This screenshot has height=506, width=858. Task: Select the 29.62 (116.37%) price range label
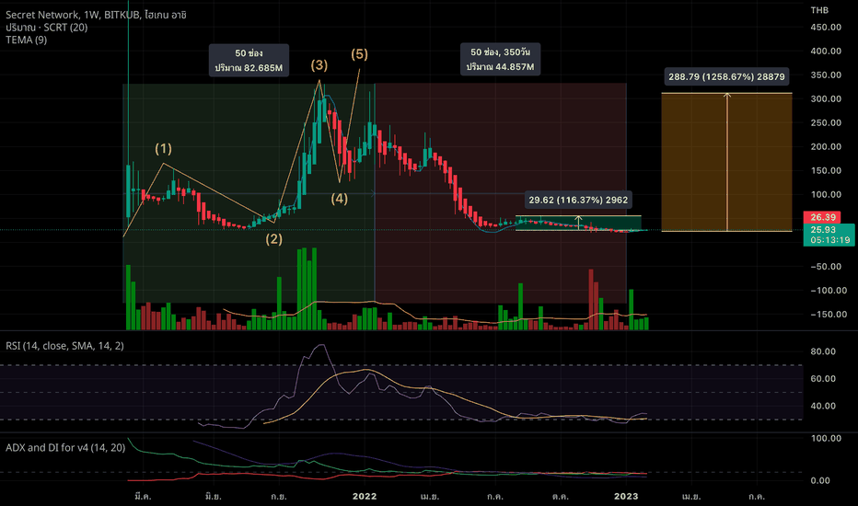578,200
